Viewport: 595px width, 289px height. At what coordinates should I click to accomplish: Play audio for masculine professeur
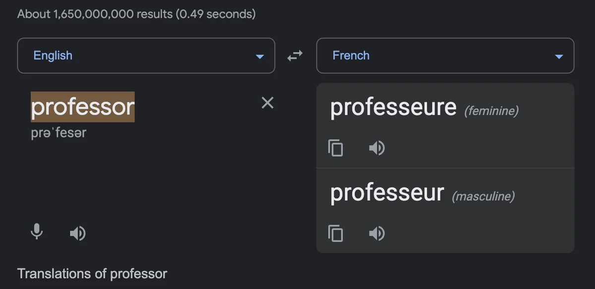pyautogui.click(x=377, y=233)
